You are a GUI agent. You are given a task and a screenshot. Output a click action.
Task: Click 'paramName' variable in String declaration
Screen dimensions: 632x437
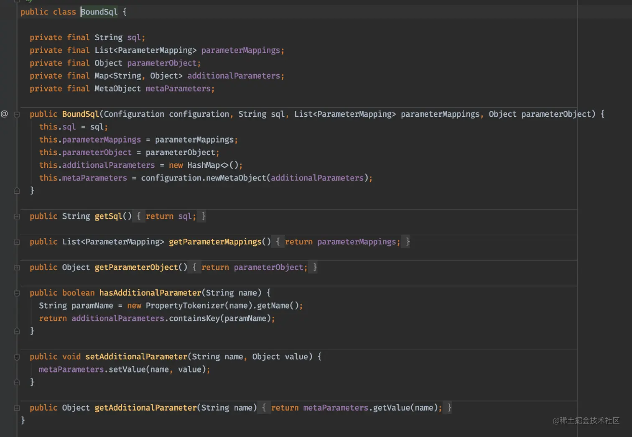coord(92,306)
